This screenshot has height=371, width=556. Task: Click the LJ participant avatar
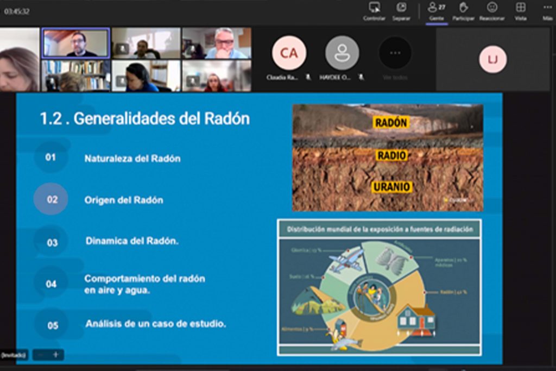click(492, 59)
